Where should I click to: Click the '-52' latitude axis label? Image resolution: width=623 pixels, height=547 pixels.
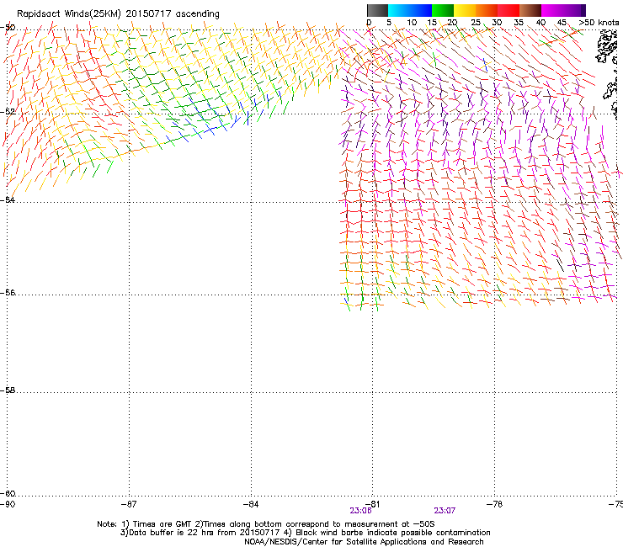[8, 112]
